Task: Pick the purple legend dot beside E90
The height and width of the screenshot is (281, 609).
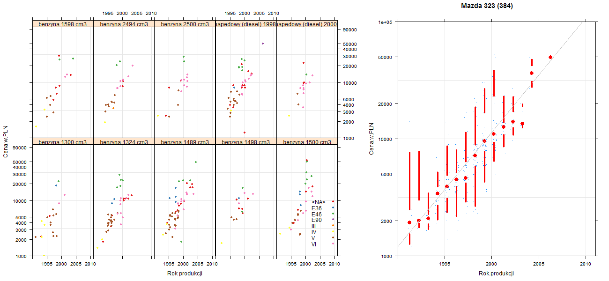Action: pyautogui.click(x=333, y=220)
